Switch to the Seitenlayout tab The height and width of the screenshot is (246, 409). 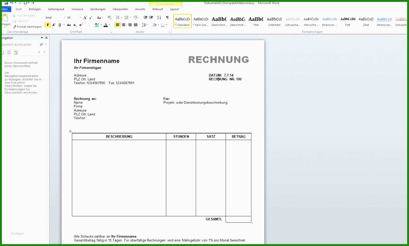point(56,9)
